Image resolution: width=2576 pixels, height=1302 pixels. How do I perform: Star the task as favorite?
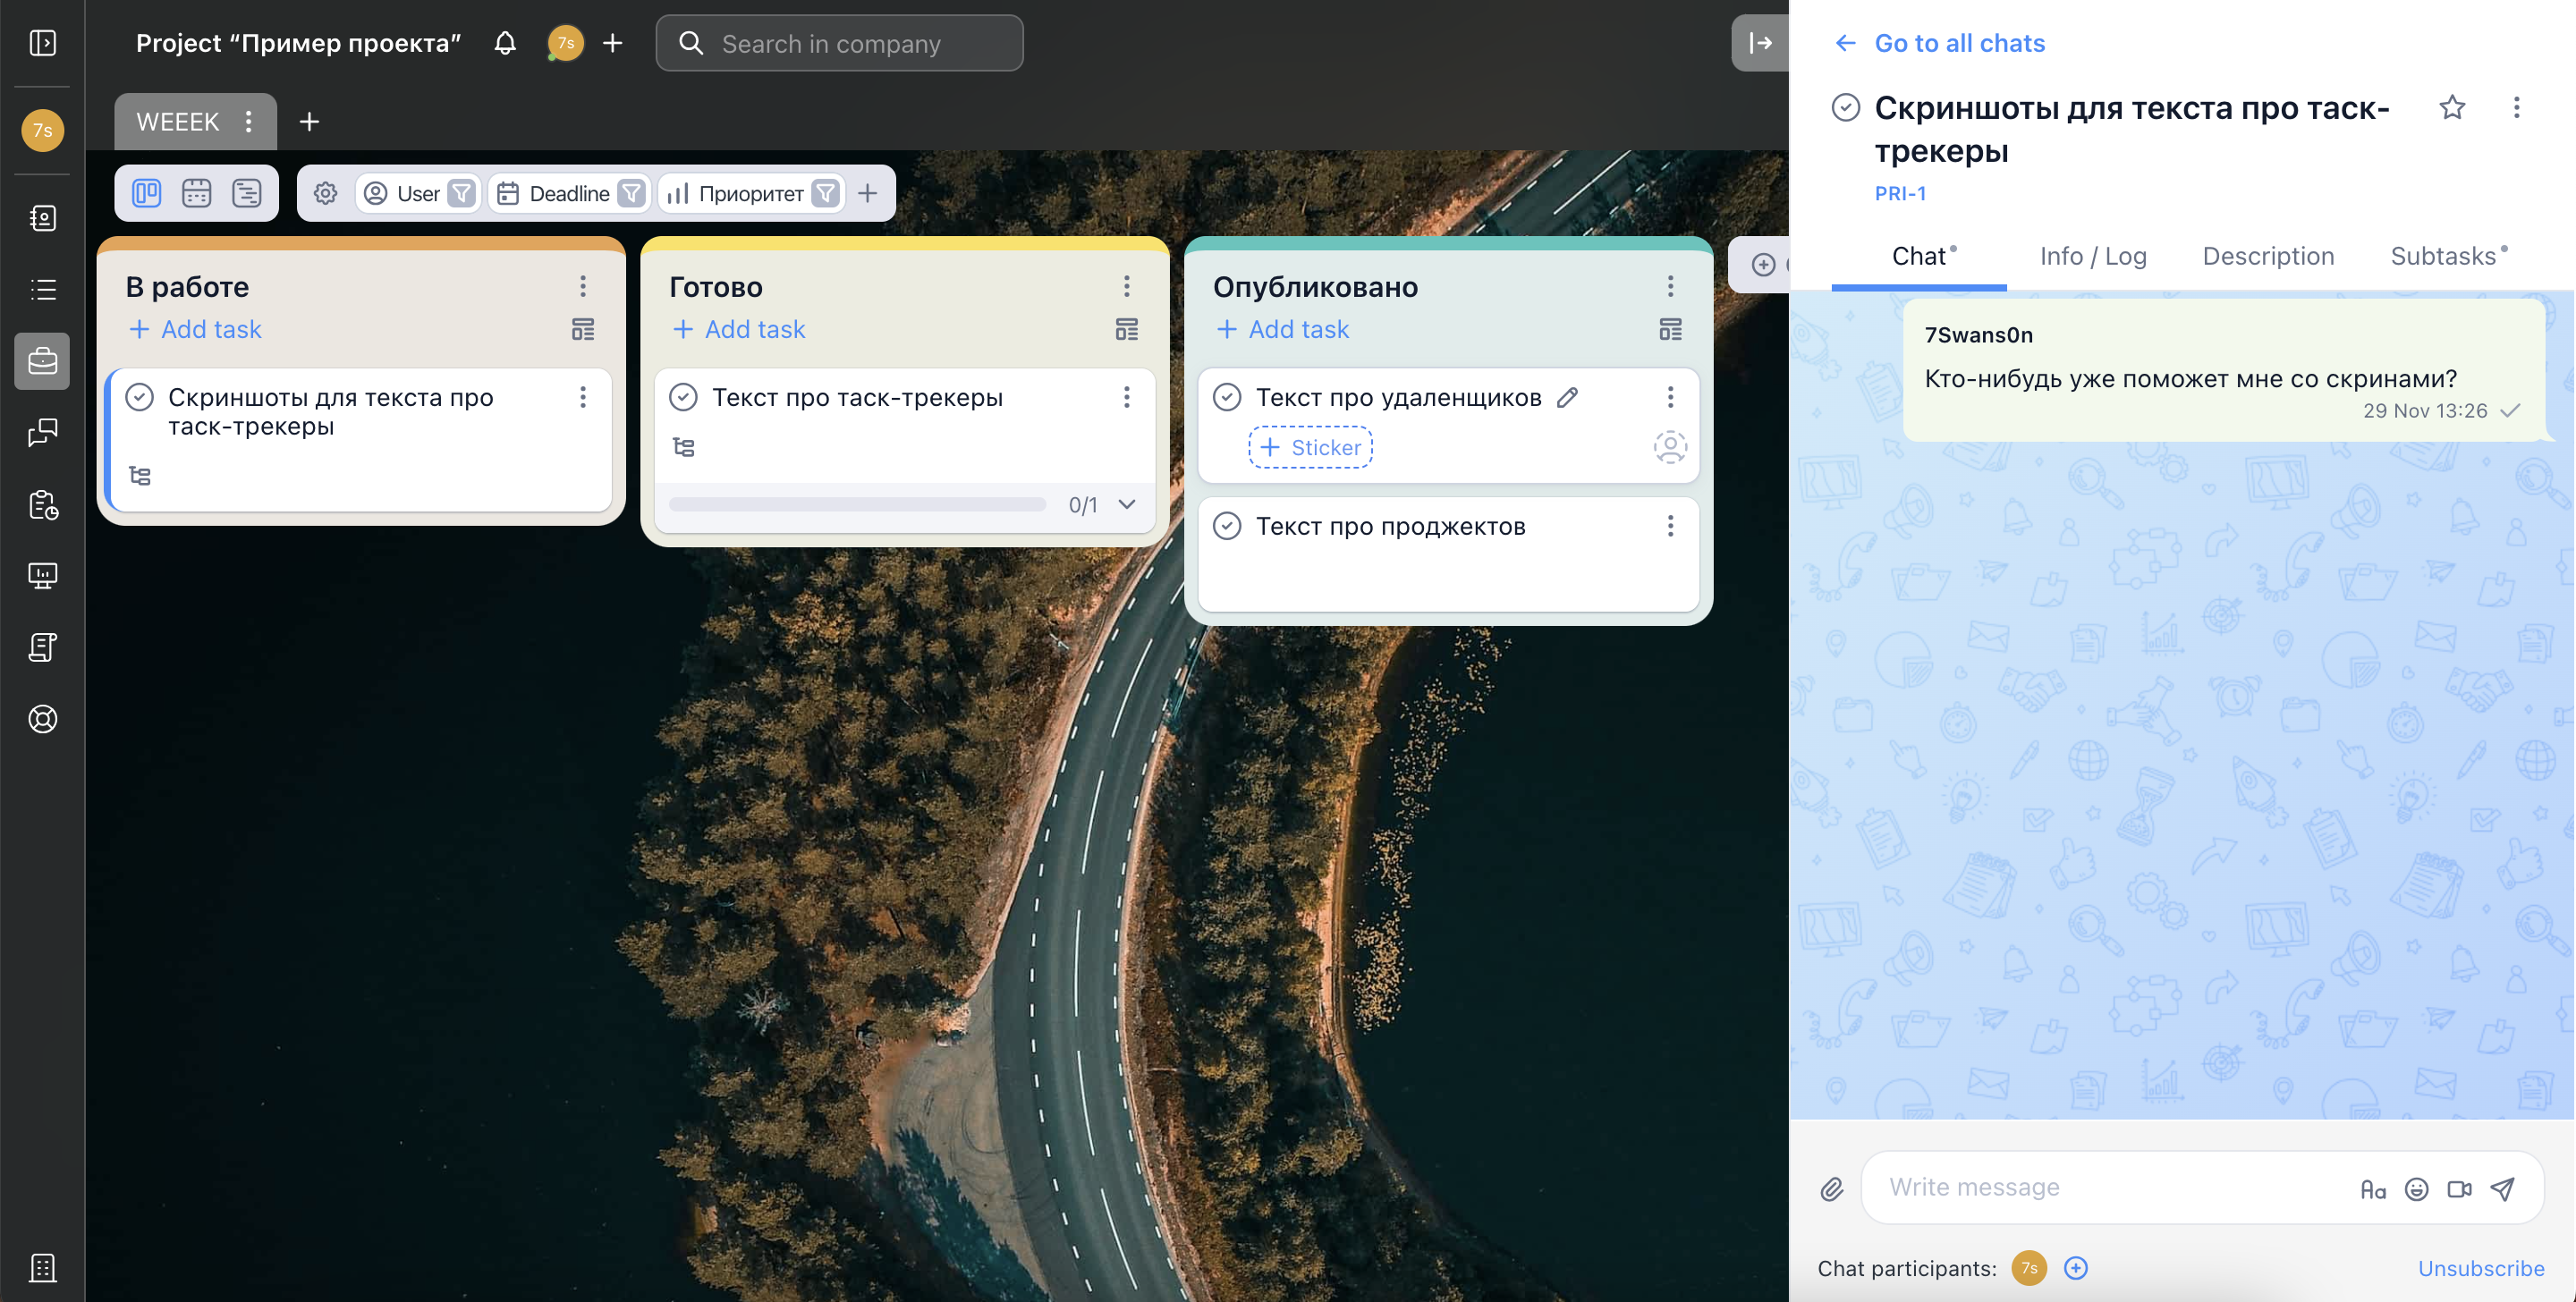[2451, 107]
